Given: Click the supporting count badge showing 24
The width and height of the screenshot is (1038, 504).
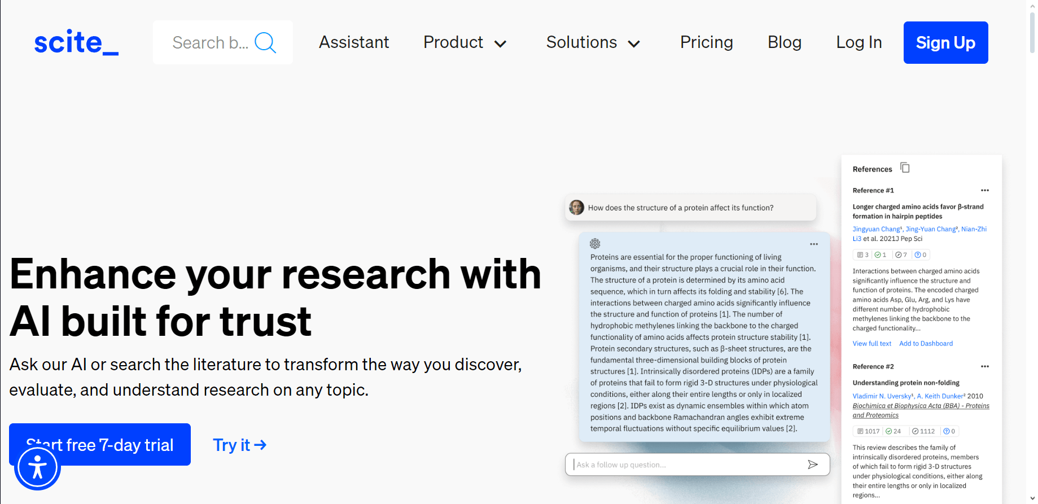Looking at the screenshot, I should pos(894,431).
